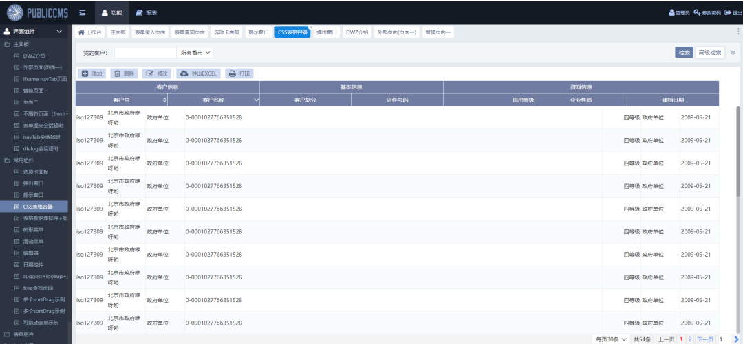Image resolution: width=743 pixels, height=344 pixels.
Task: Click the 退出 logout icon
Action: (728, 12)
